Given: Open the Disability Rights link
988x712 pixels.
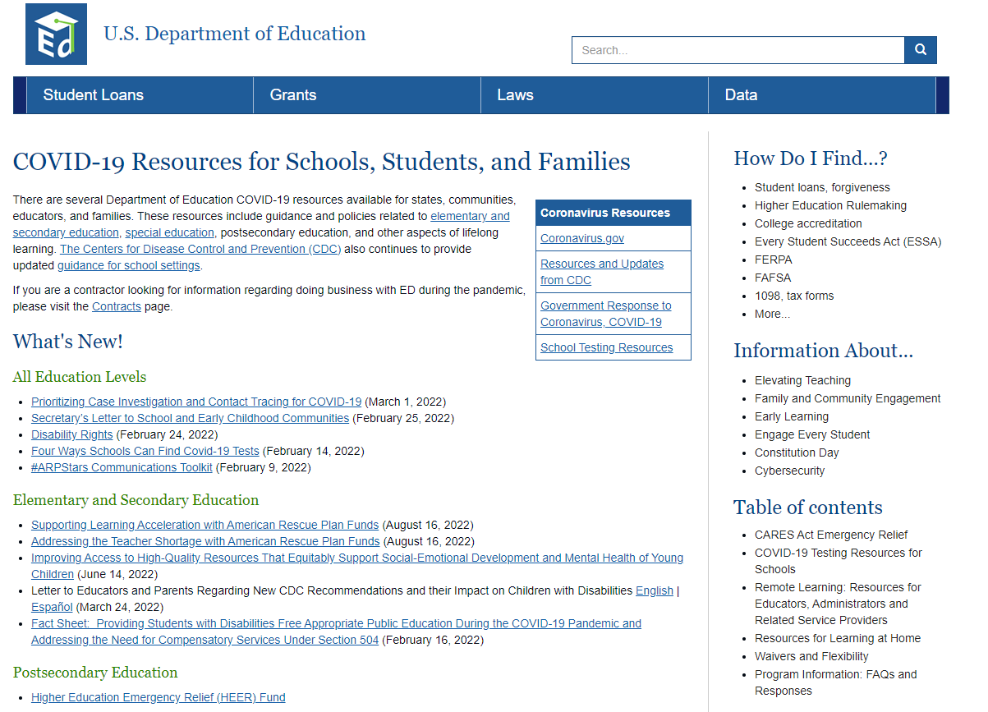Looking at the screenshot, I should click(x=72, y=434).
